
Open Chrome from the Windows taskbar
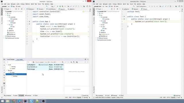(14, 101)
